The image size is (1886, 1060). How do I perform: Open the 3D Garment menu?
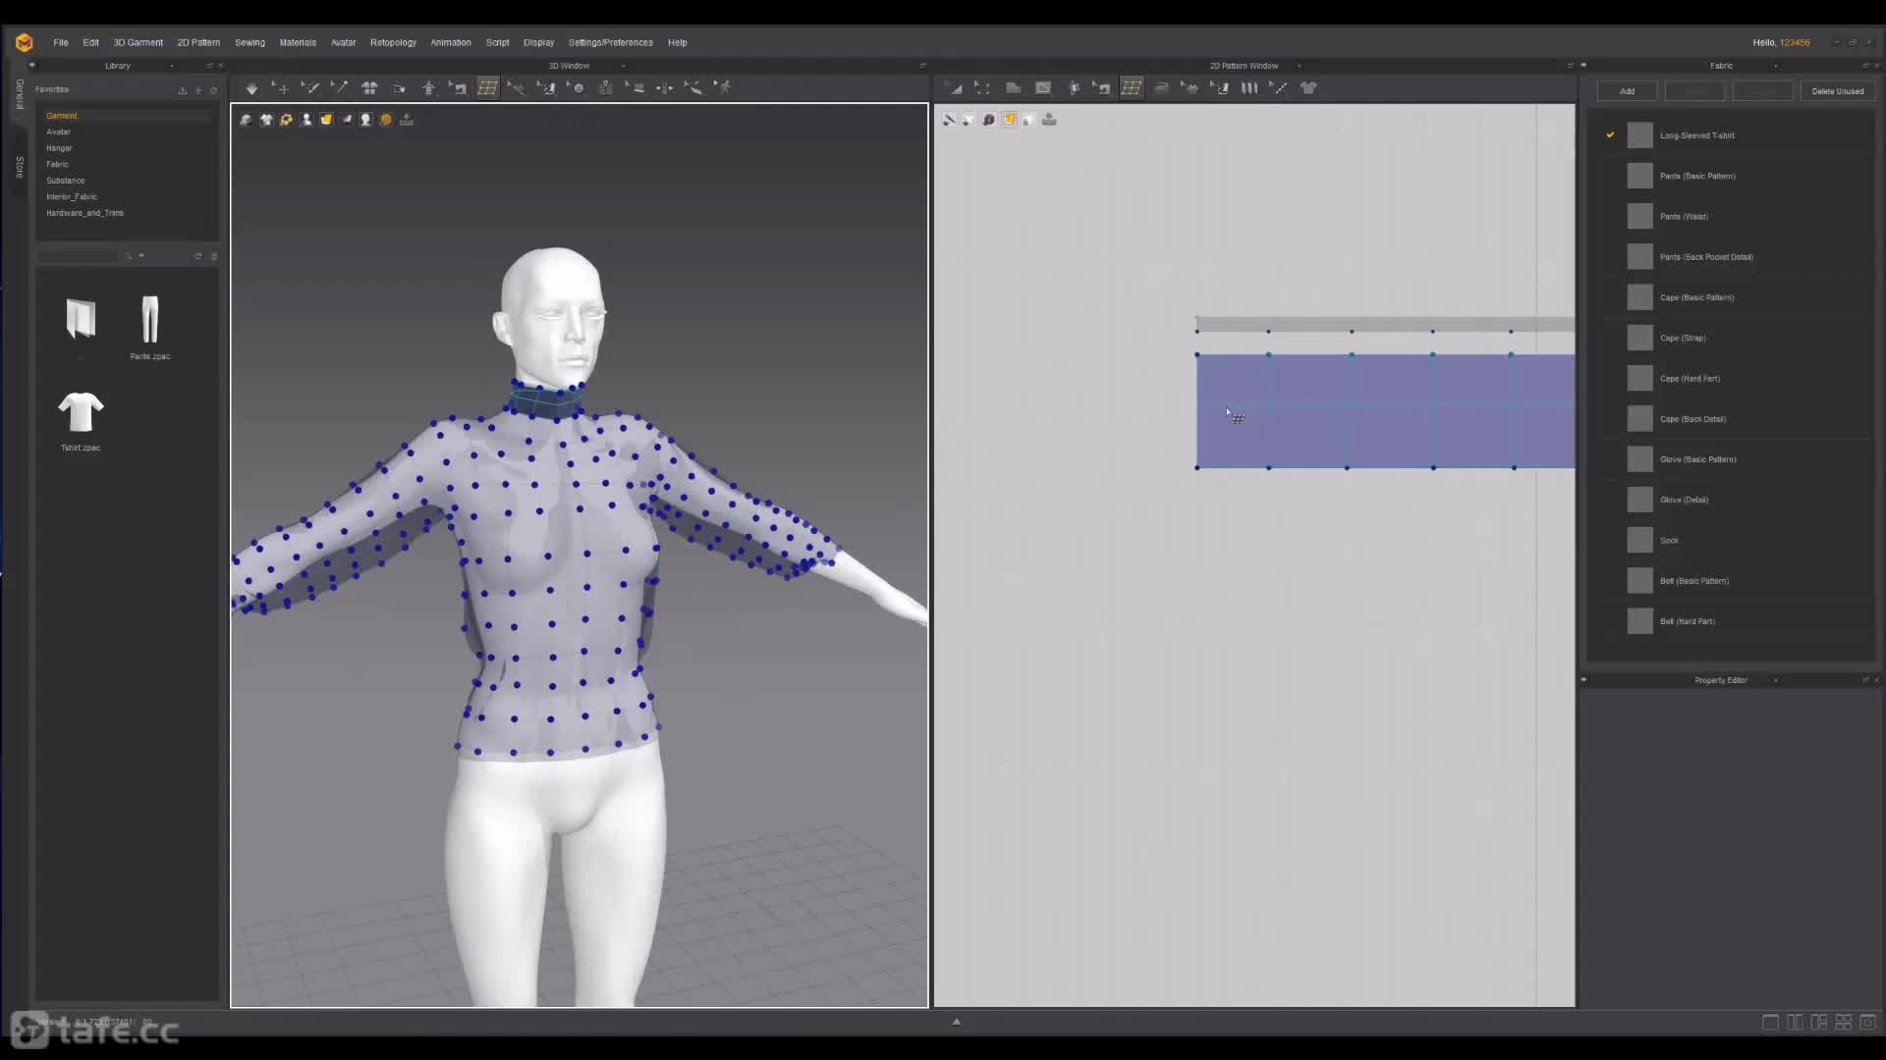point(139,43)
